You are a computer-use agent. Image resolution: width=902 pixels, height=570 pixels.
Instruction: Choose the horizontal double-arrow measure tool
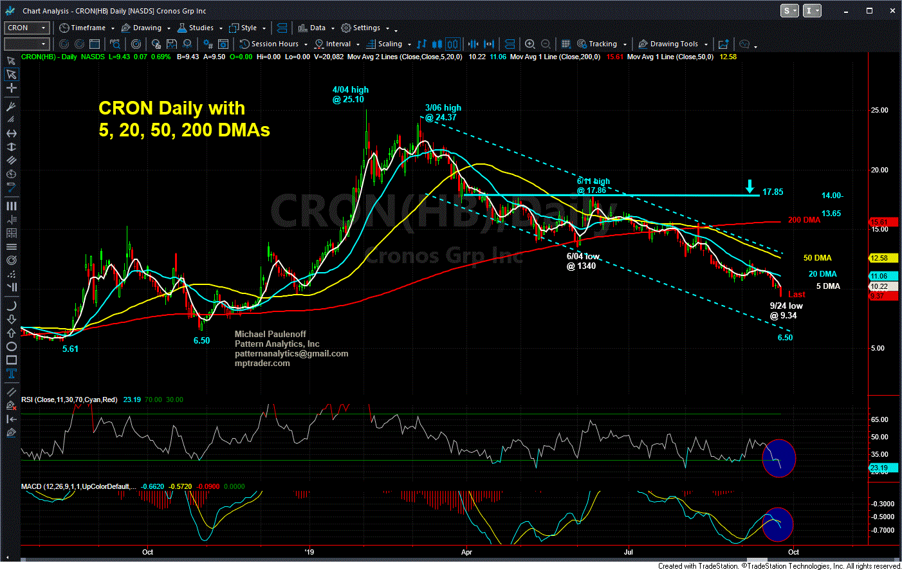[x=11, y=133]
